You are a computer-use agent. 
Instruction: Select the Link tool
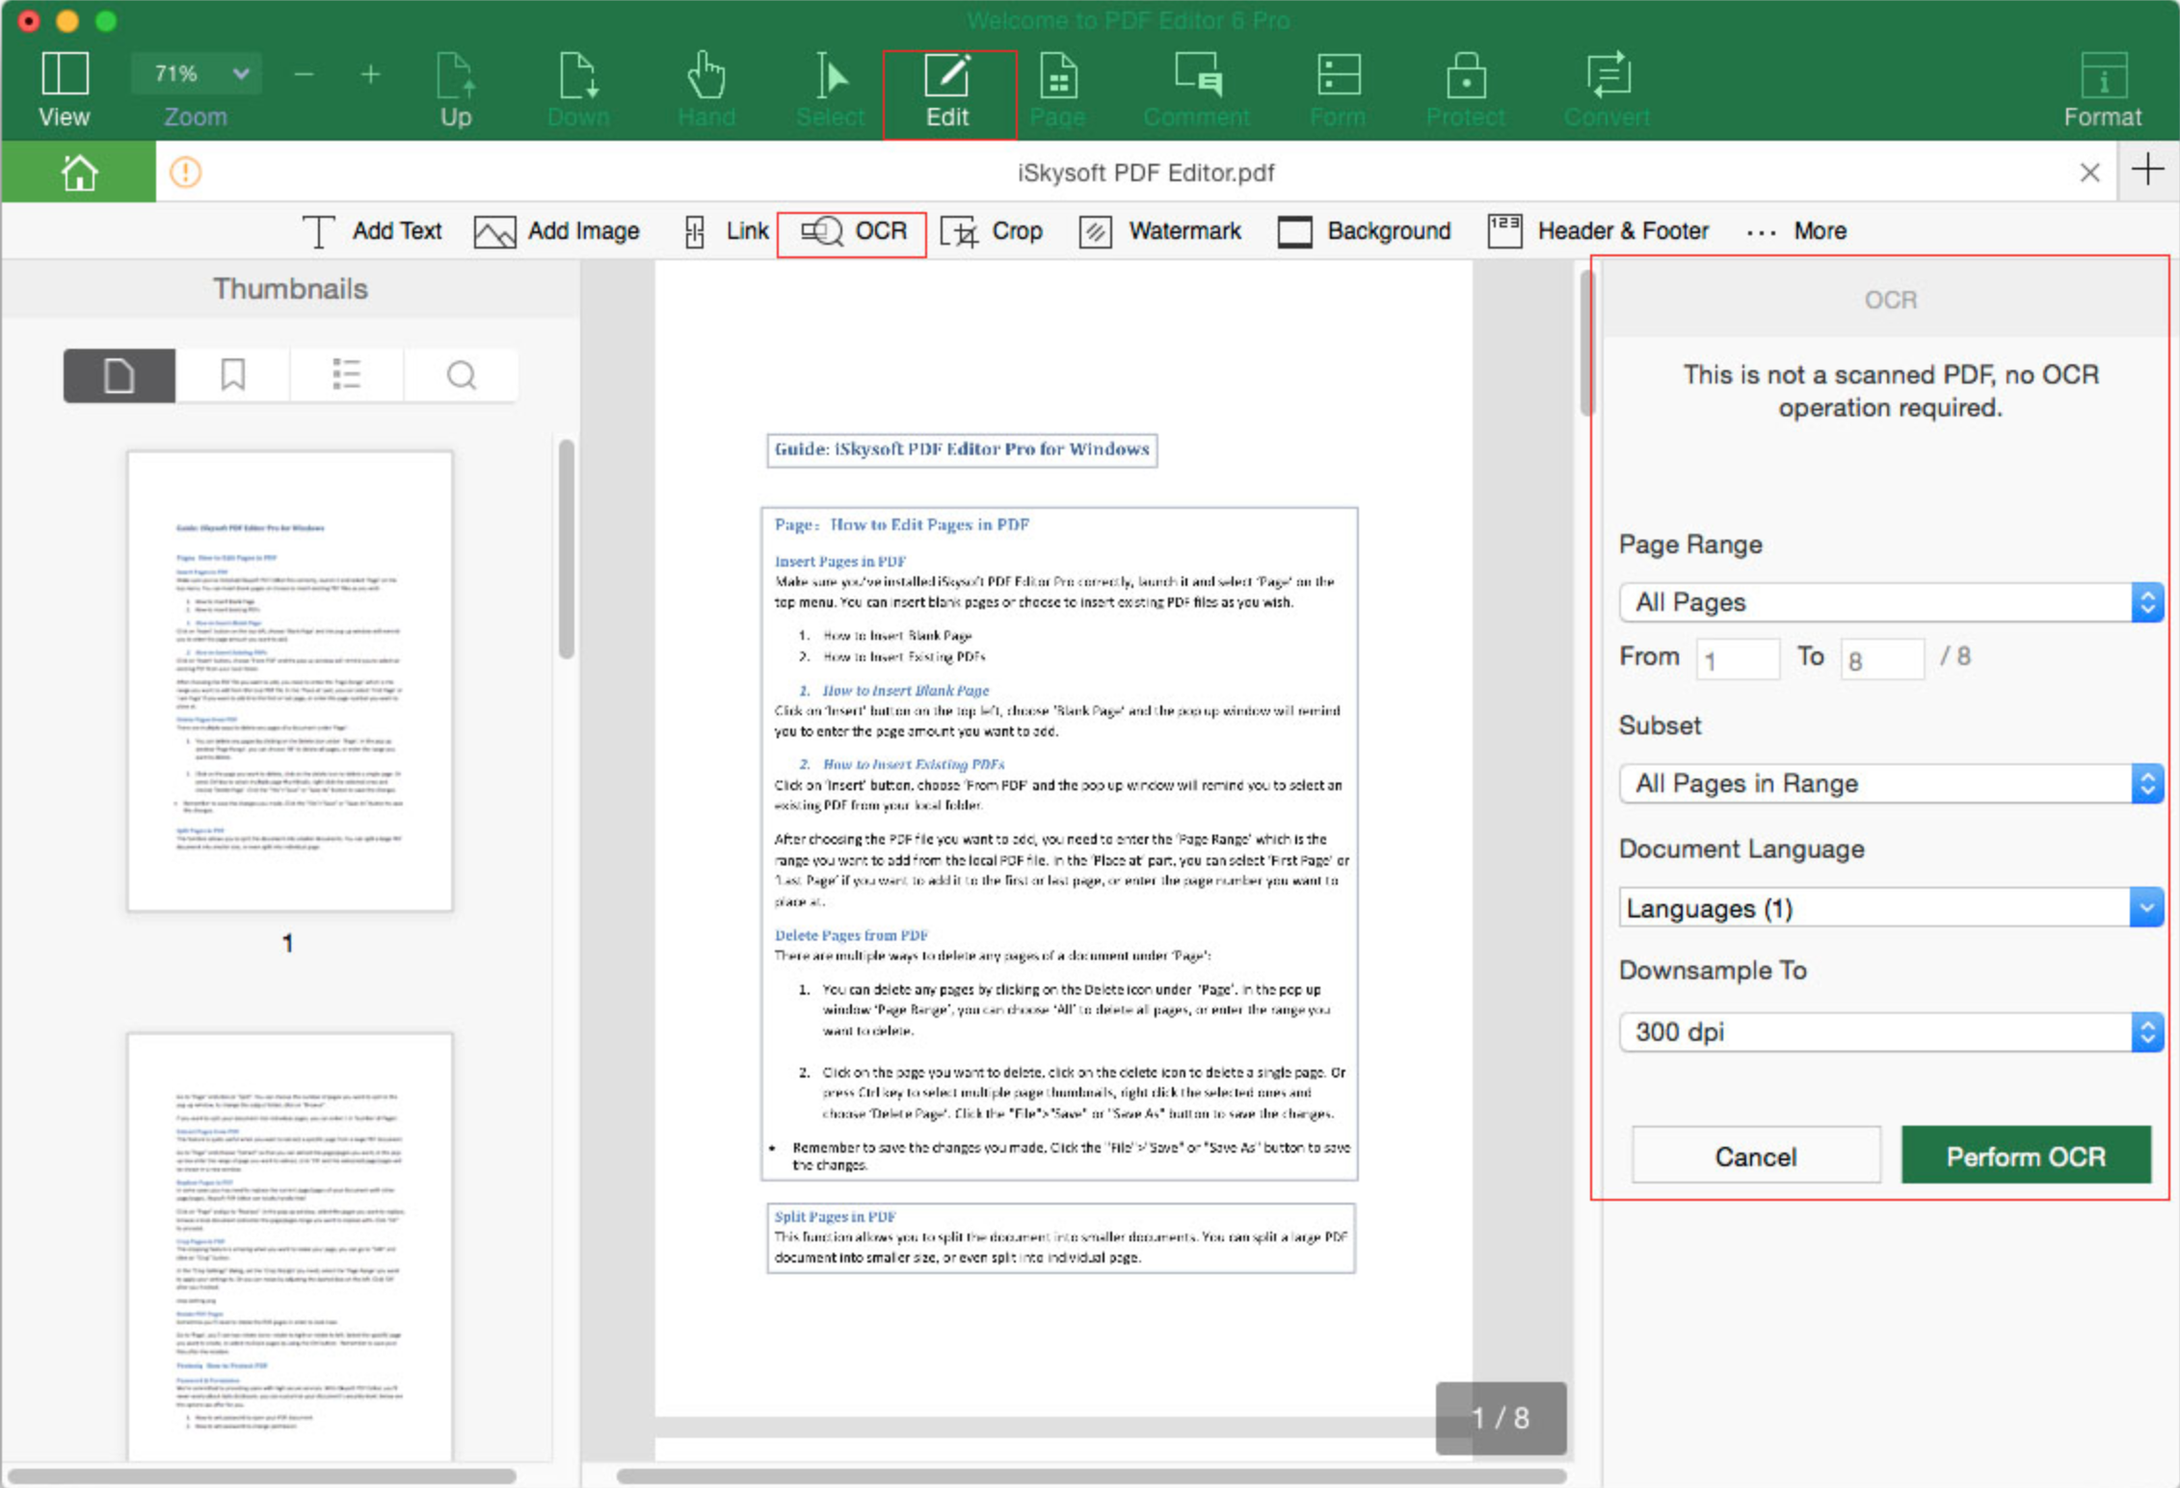[726, 231]
